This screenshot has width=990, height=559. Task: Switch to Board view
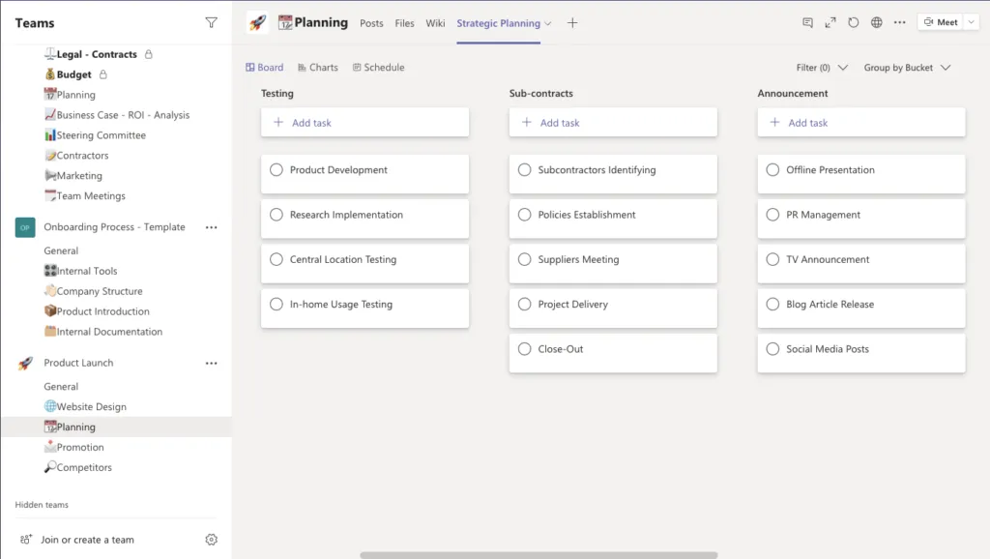pos(265,68)
